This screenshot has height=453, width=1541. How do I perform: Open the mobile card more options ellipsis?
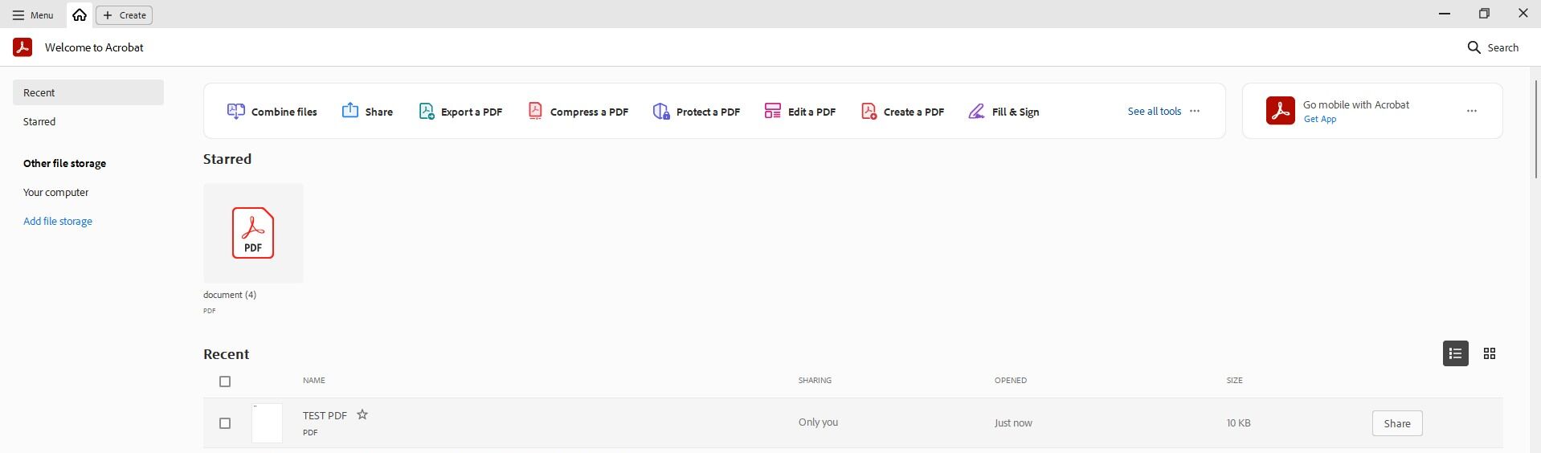point(1472,111)
